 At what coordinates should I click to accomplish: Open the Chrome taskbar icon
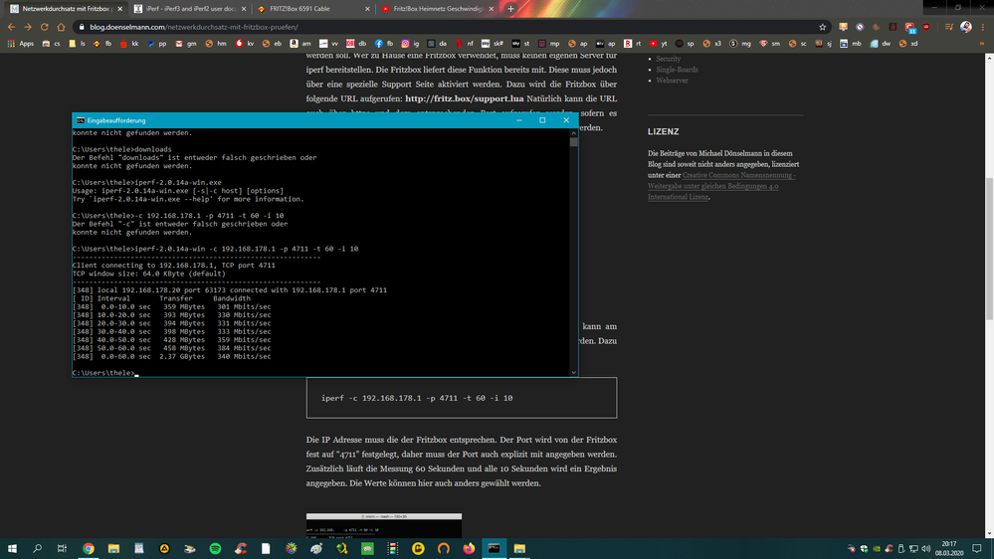pos(89,548)
